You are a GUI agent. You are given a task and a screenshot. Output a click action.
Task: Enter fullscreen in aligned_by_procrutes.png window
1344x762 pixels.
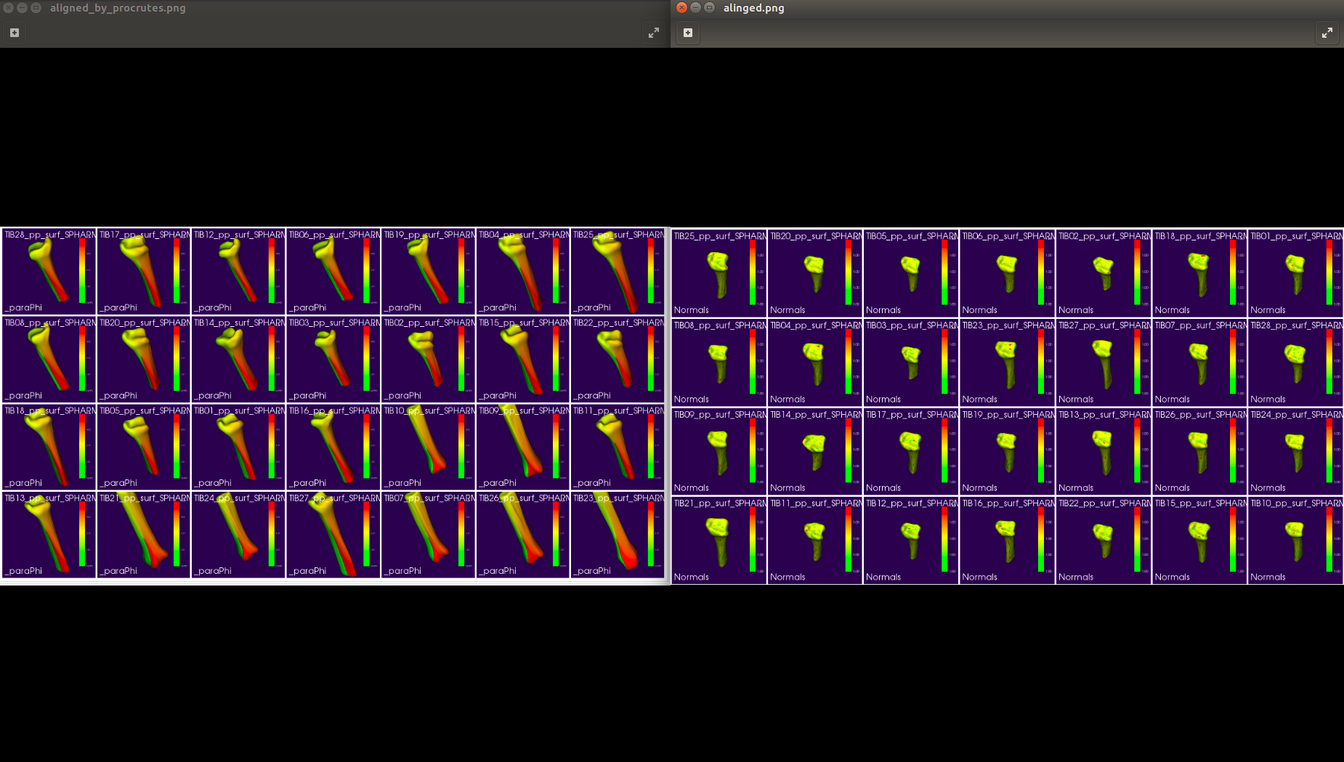point(654,33)
